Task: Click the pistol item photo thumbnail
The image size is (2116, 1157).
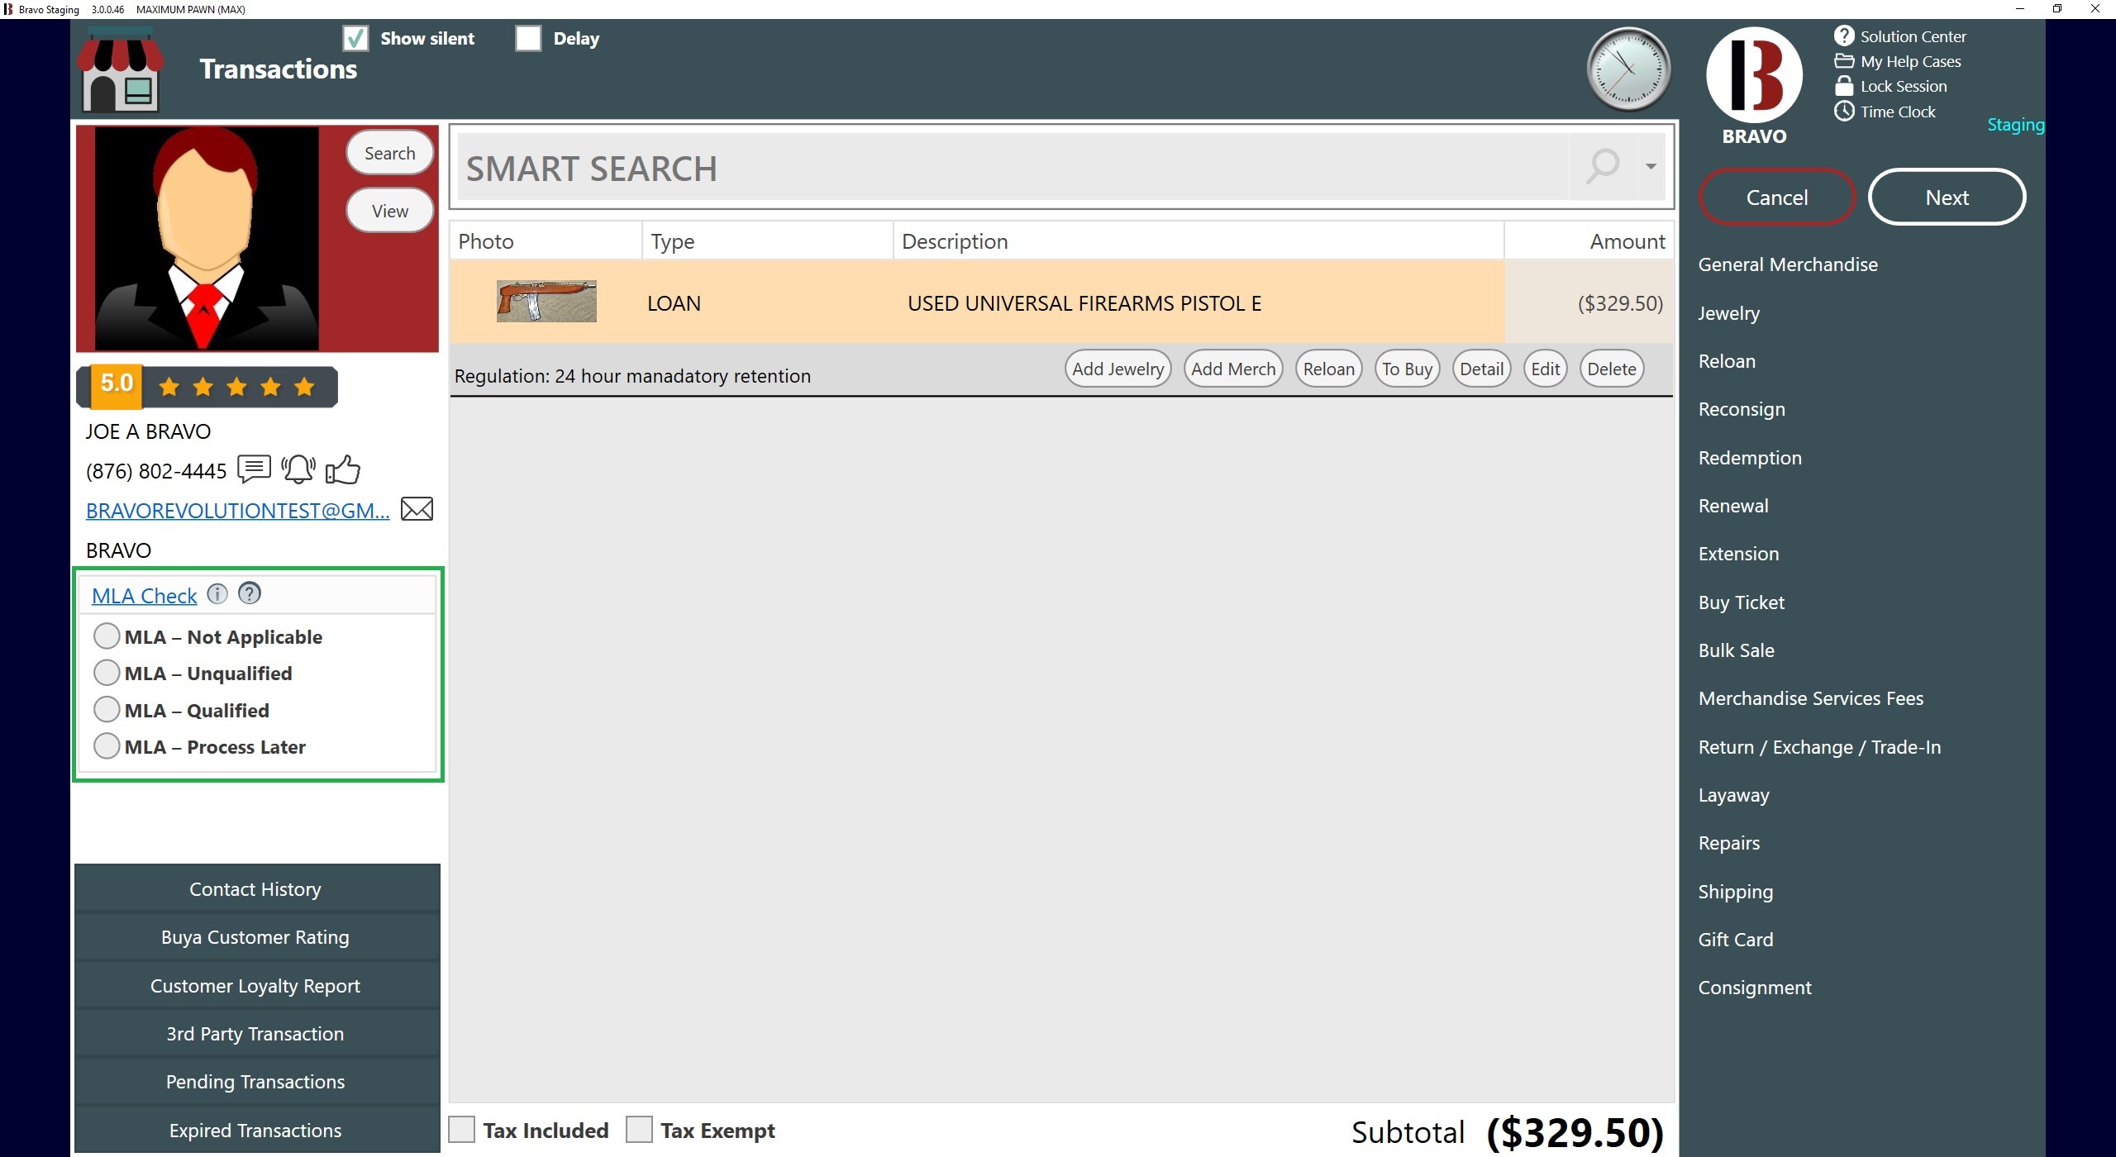Action: (546, 301)
